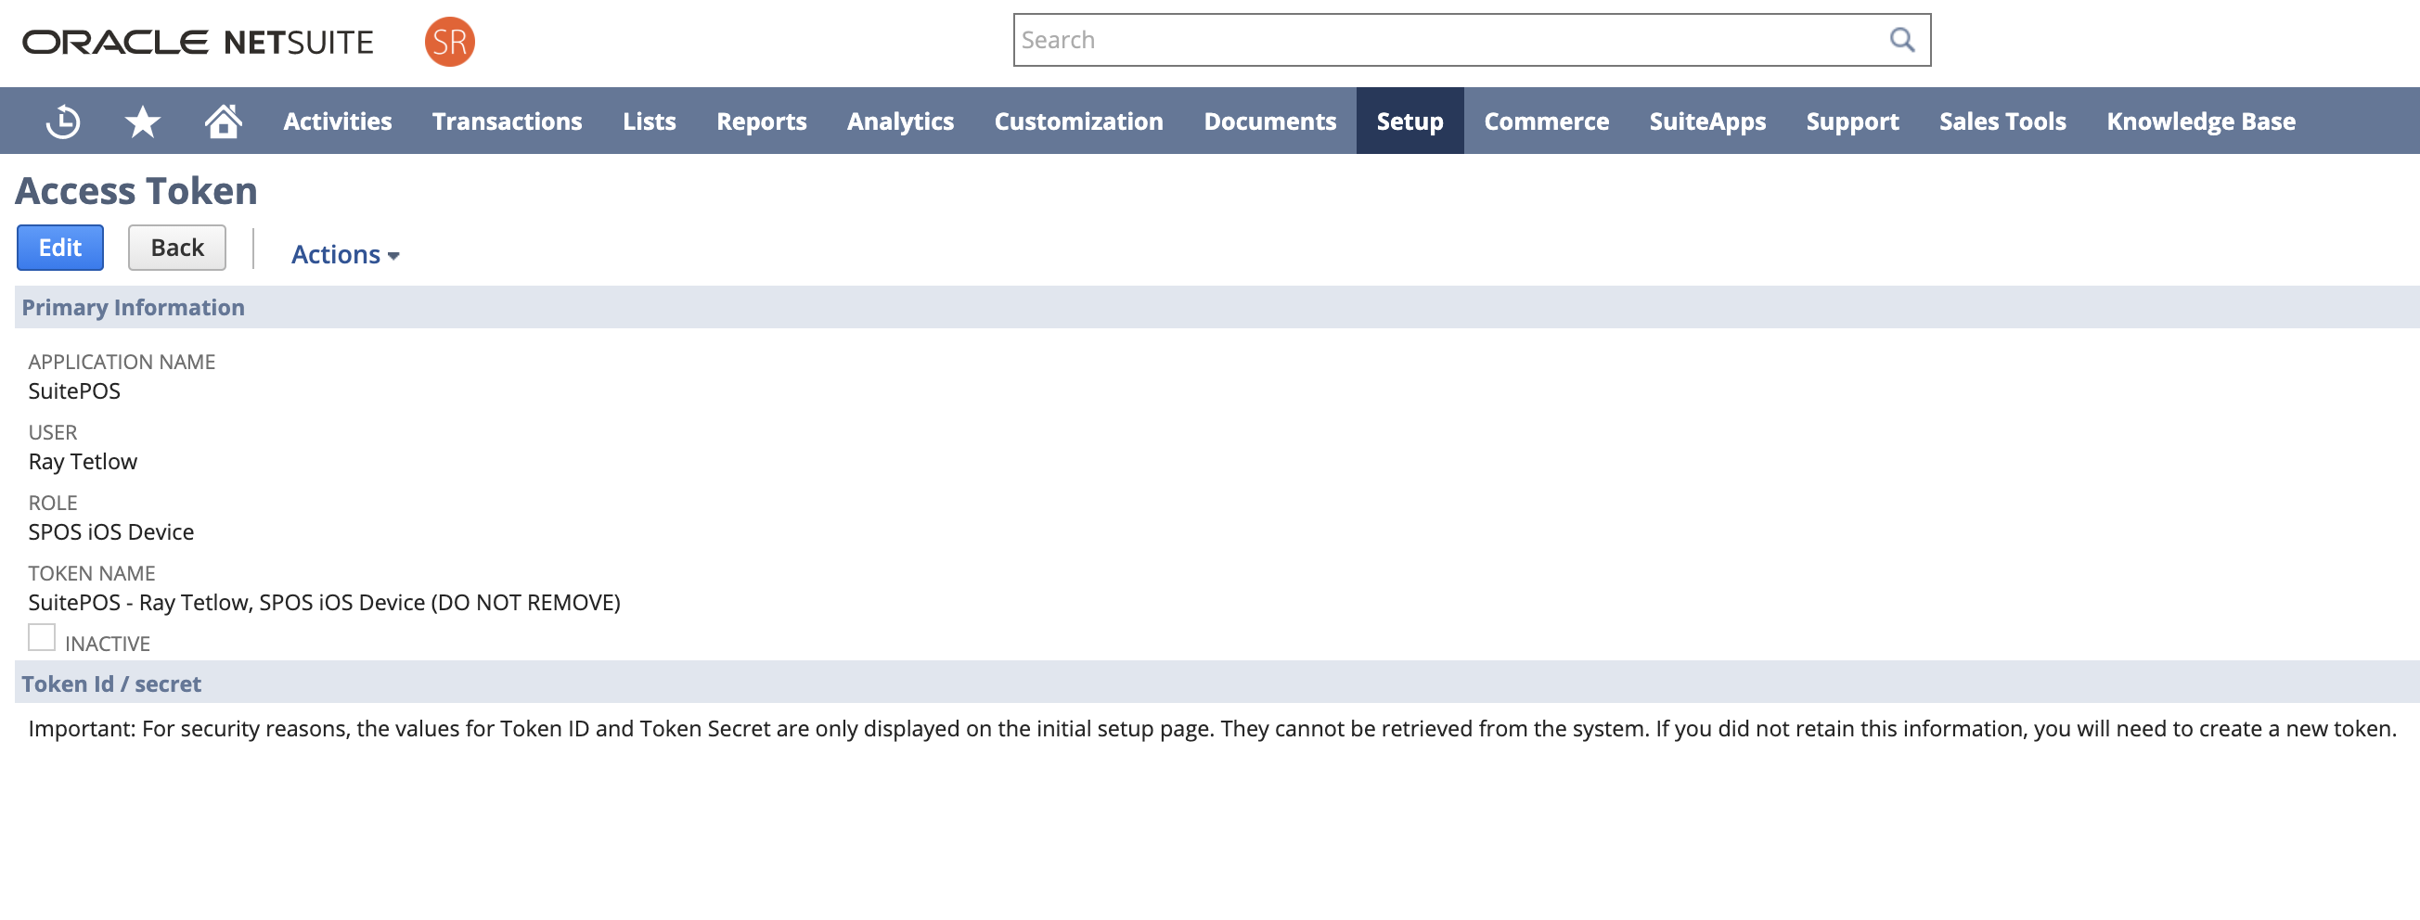2420x920 pixels.
Task: Click the Back button
Action: point(176,248)
